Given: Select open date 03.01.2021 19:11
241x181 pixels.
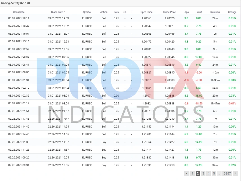Looking at the screenshot, I should 19,18.
